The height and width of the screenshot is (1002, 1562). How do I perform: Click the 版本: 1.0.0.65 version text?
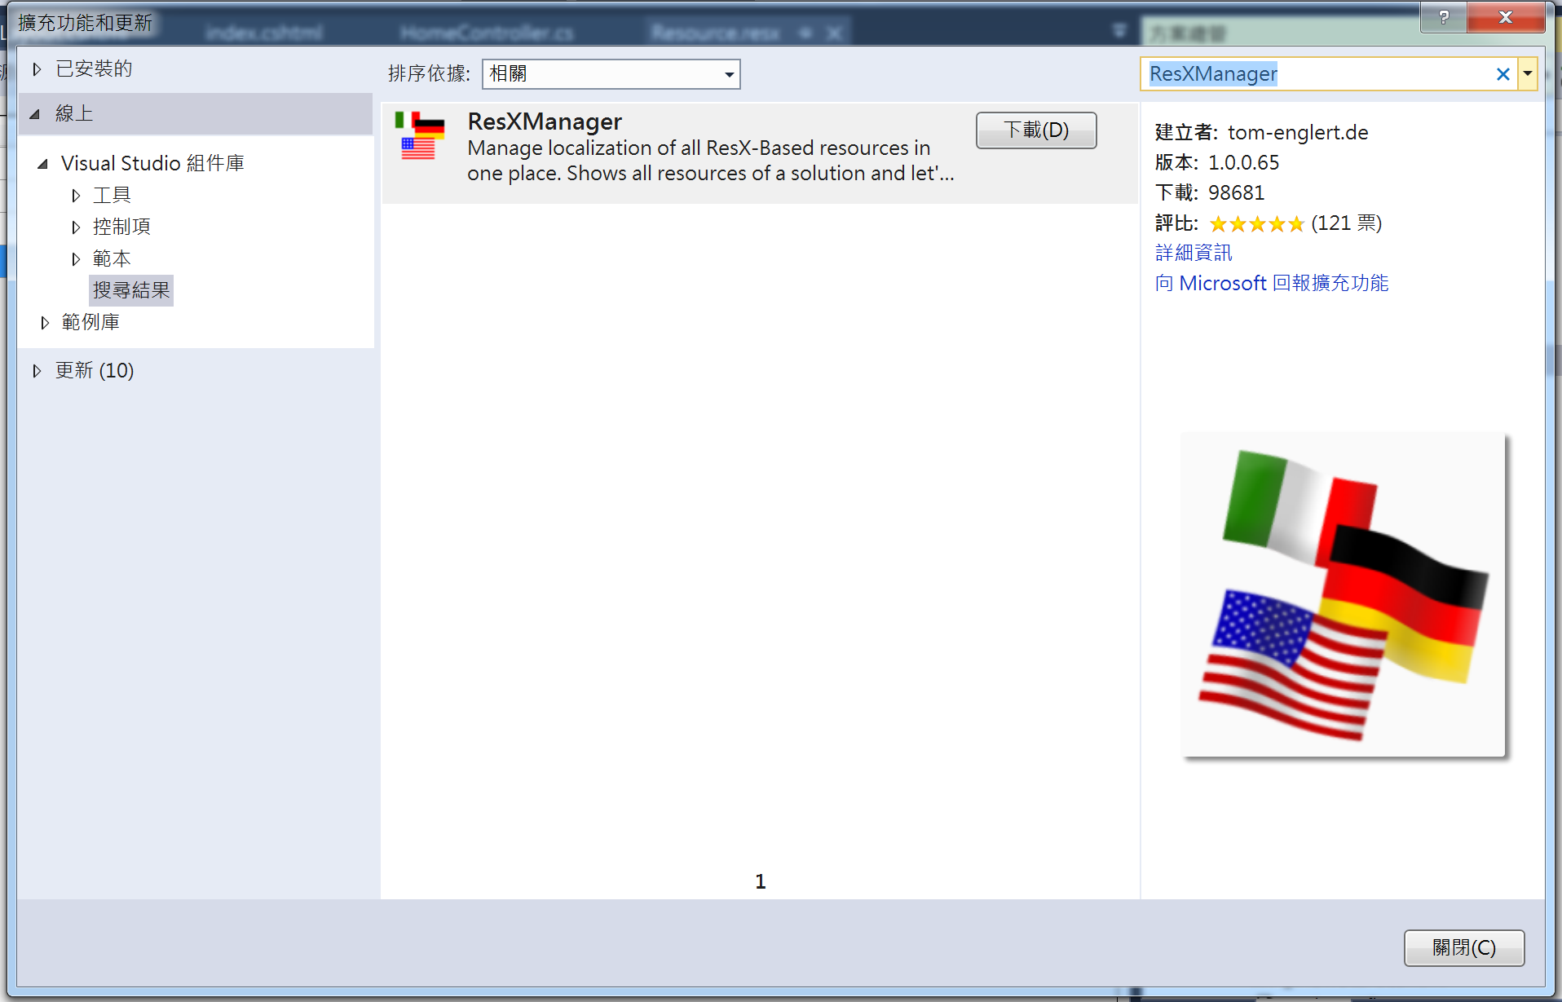(1217, 162)
